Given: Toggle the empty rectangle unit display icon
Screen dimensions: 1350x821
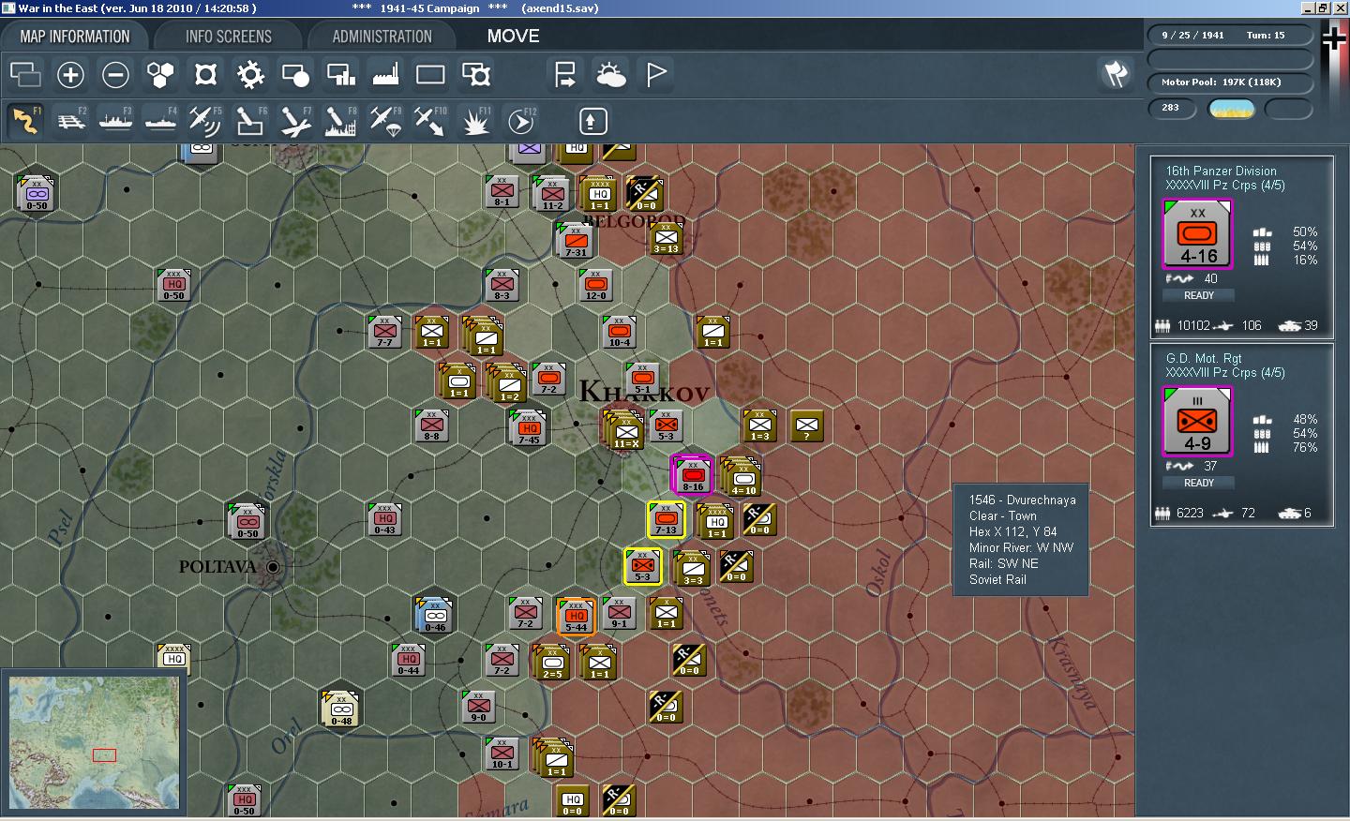Looking at the screenshot, I should 430,74.
